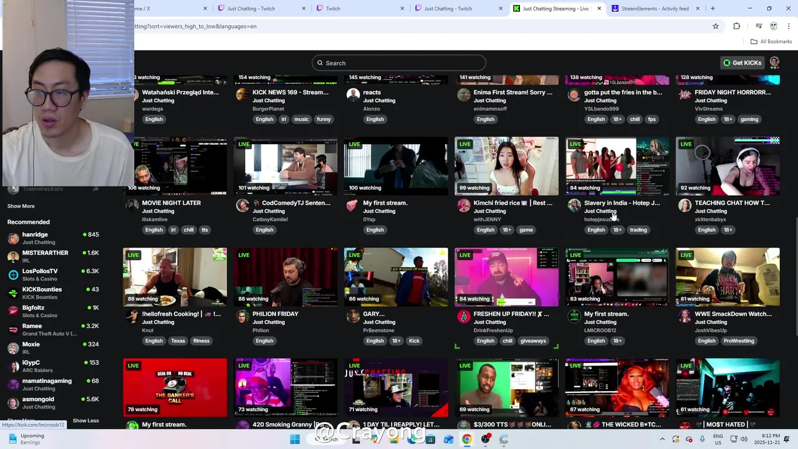This screenshot has width=798, height=449.
Task: Open the MOVIE NIGHT LATER stream title
Action: click(x=171, y=203)
